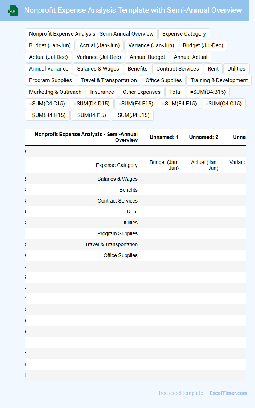Image resolution: width=255 pixels, height=408 pixels.
Task: Click the 'Unnamed: 2' column header
Action: tap(203, 137)
